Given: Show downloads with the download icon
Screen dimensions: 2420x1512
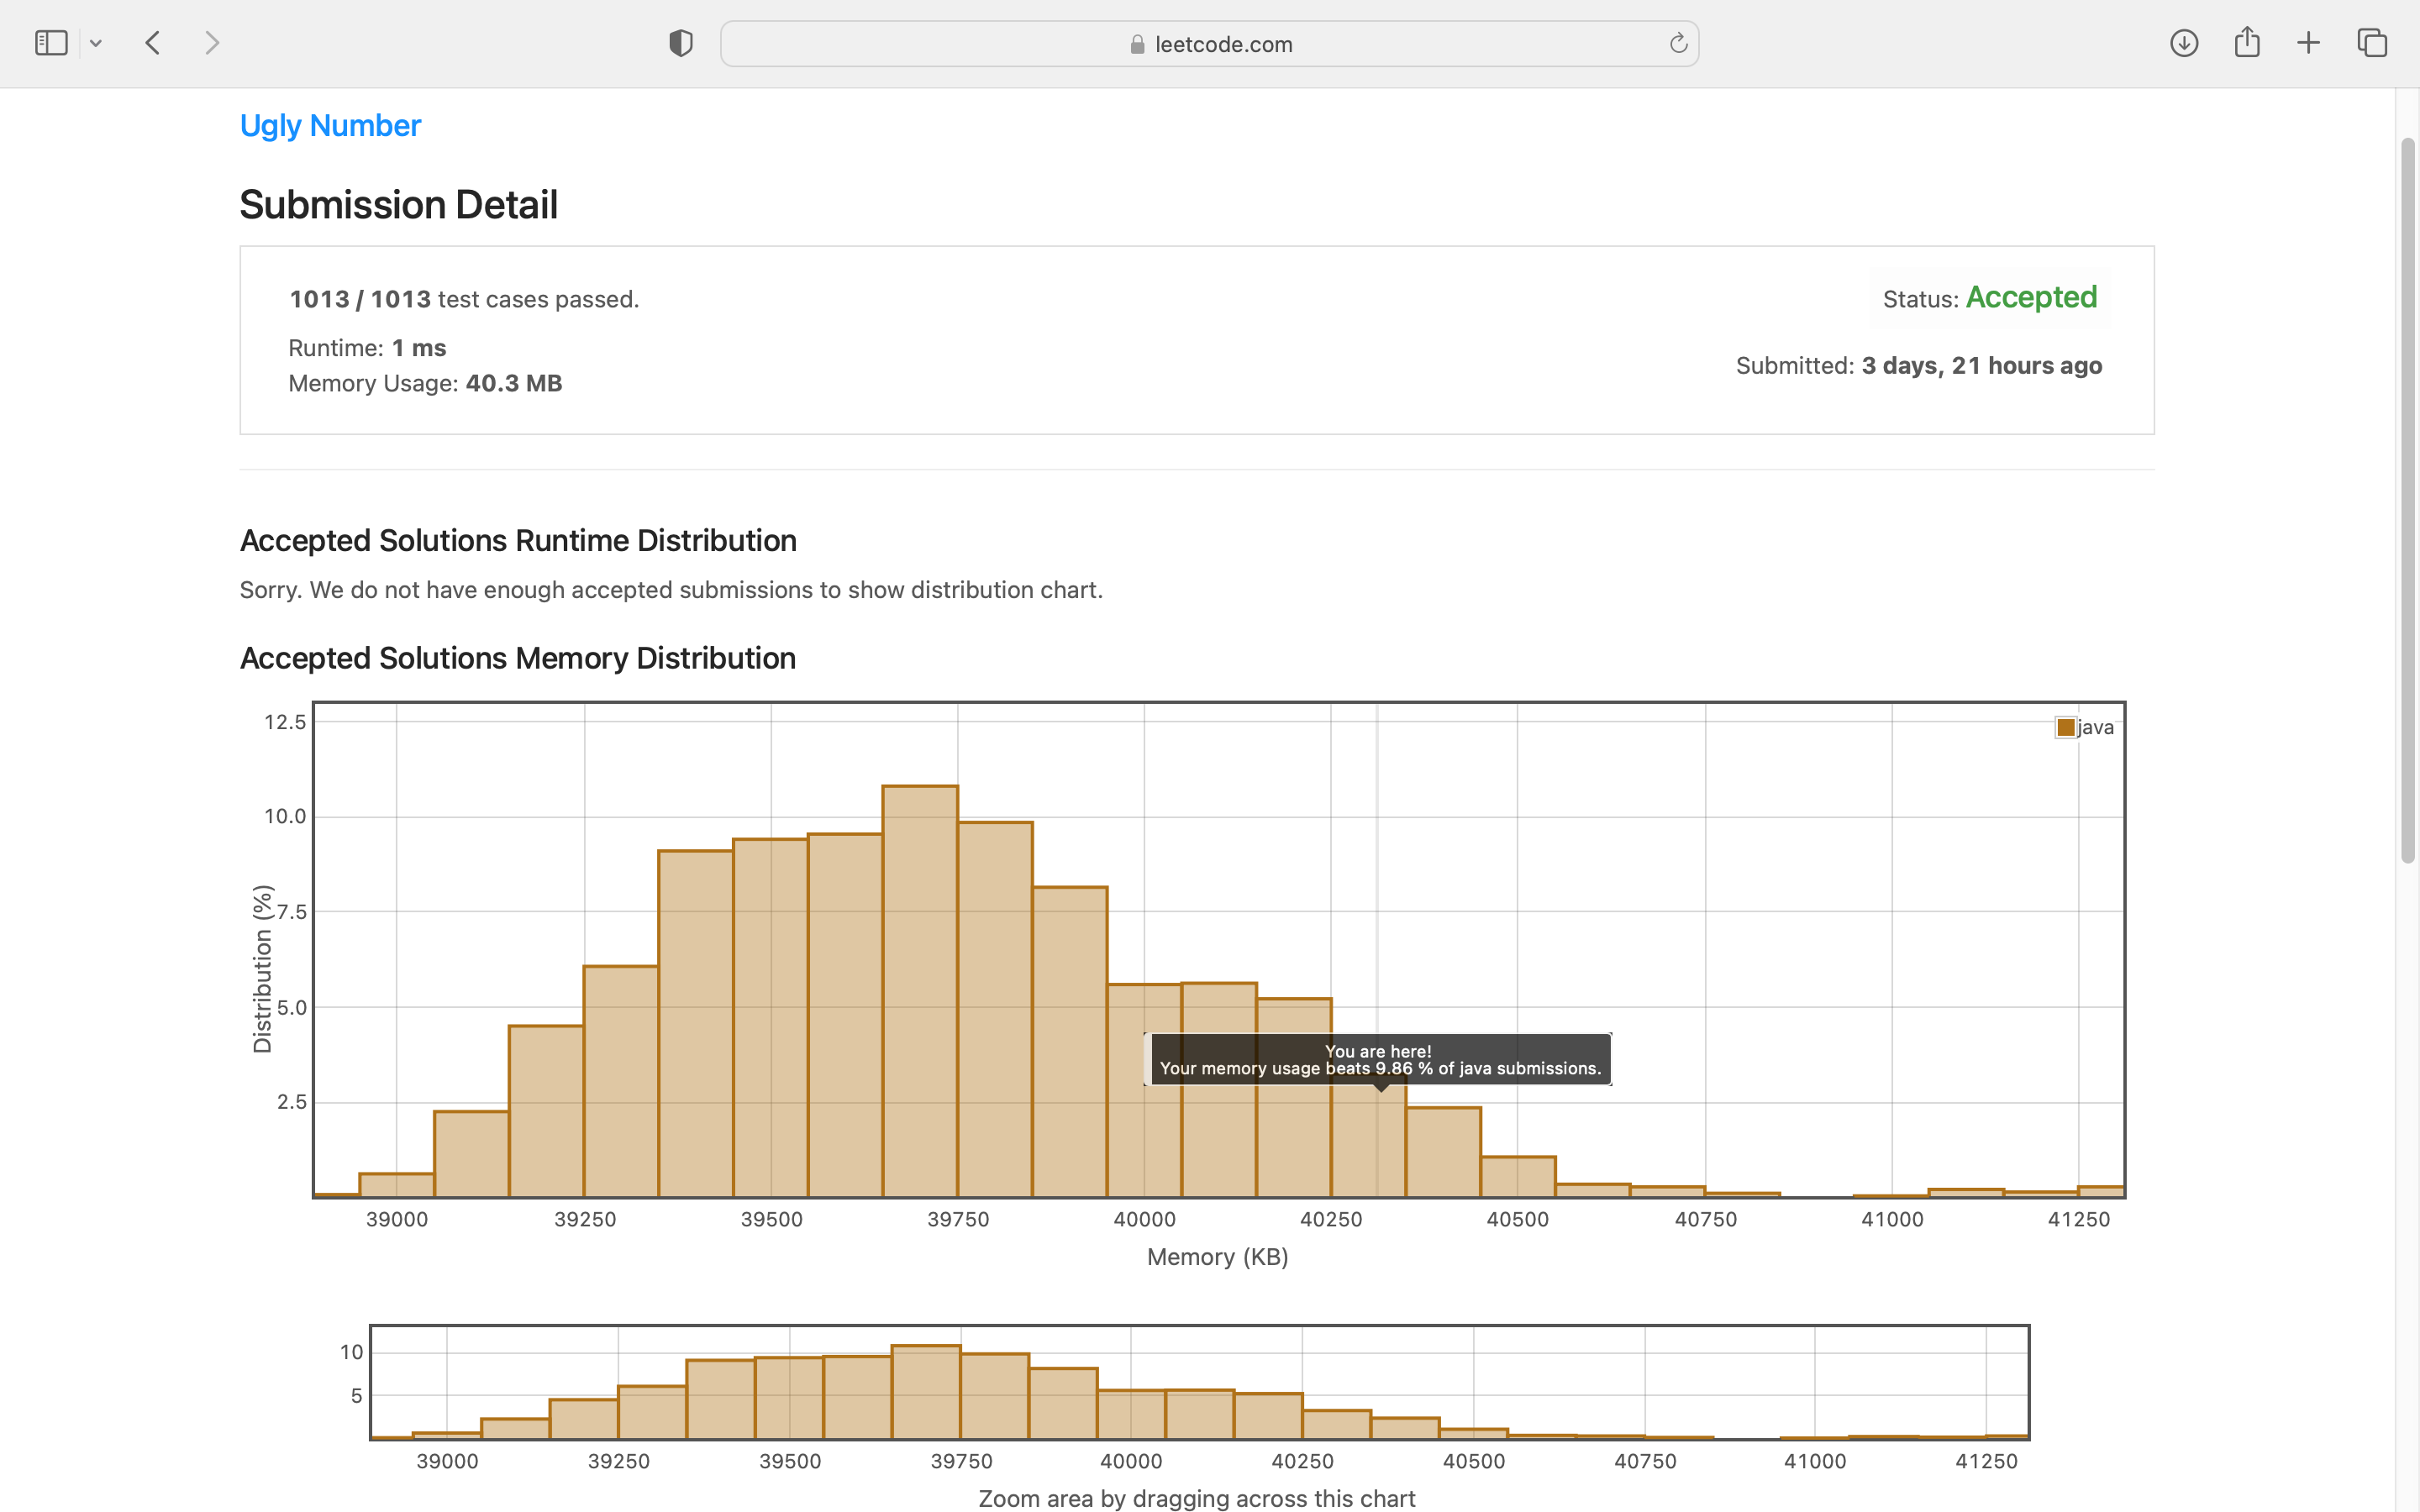Looking at the screenshot, I should click(x=2184, y=43).
